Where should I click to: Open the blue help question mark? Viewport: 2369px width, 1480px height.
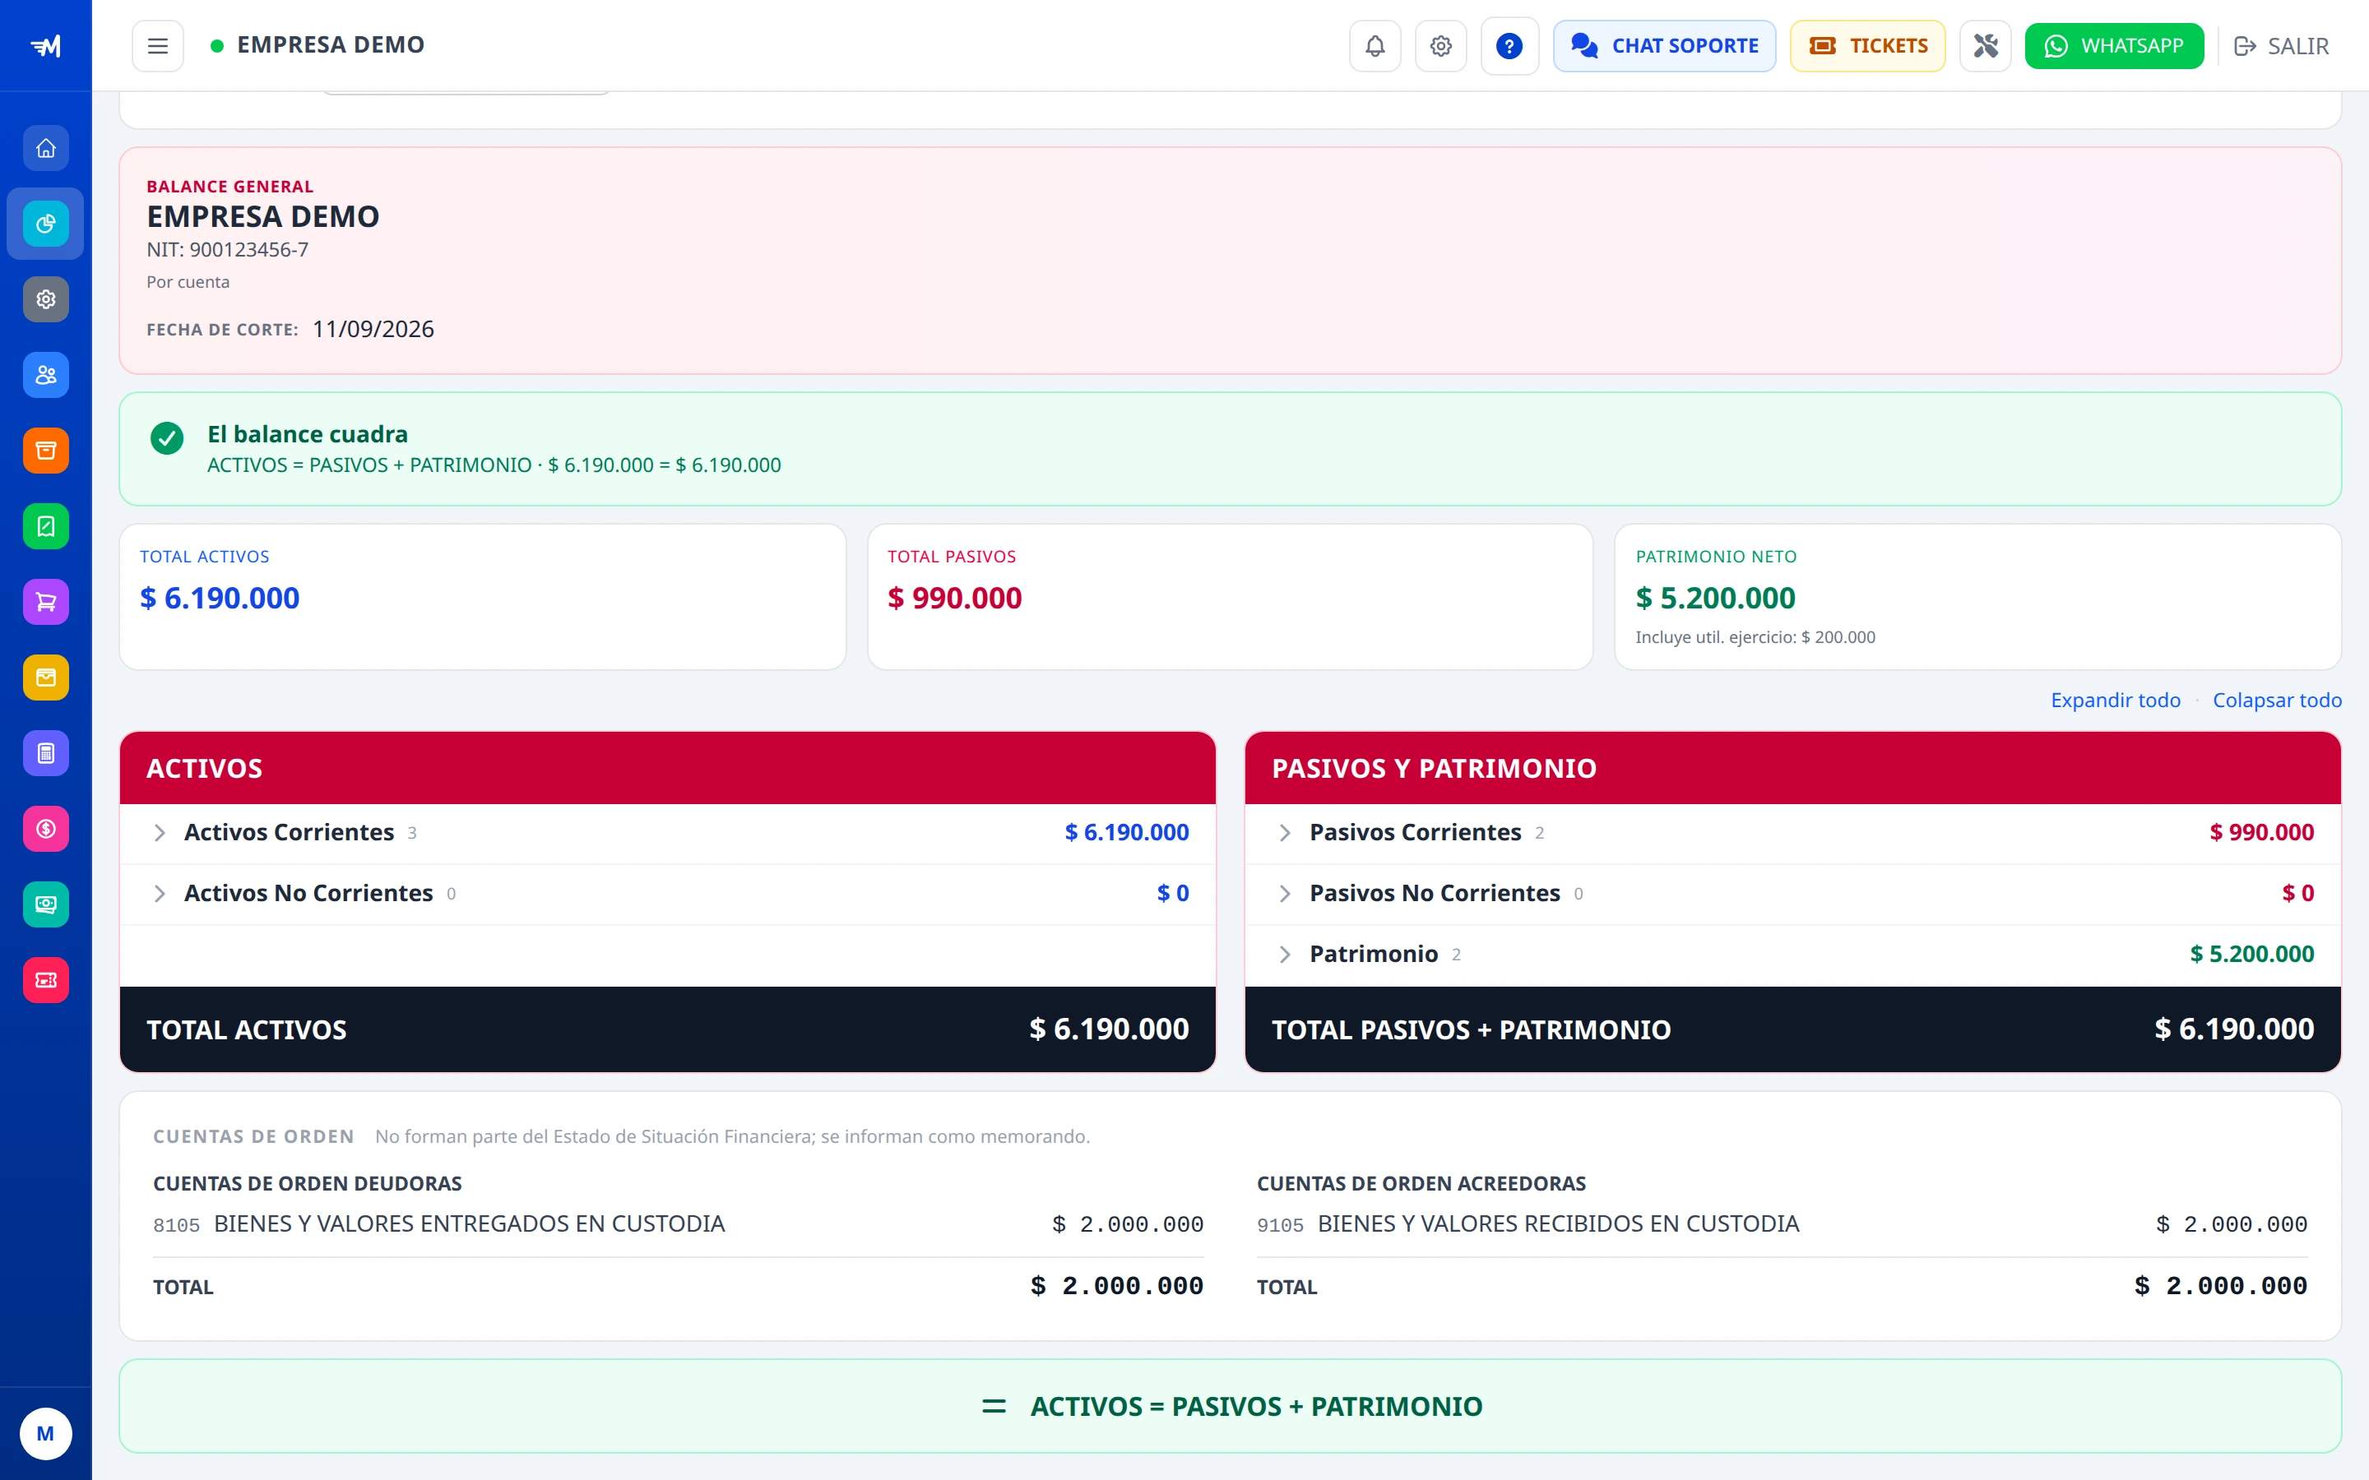tap(1509, 46)
